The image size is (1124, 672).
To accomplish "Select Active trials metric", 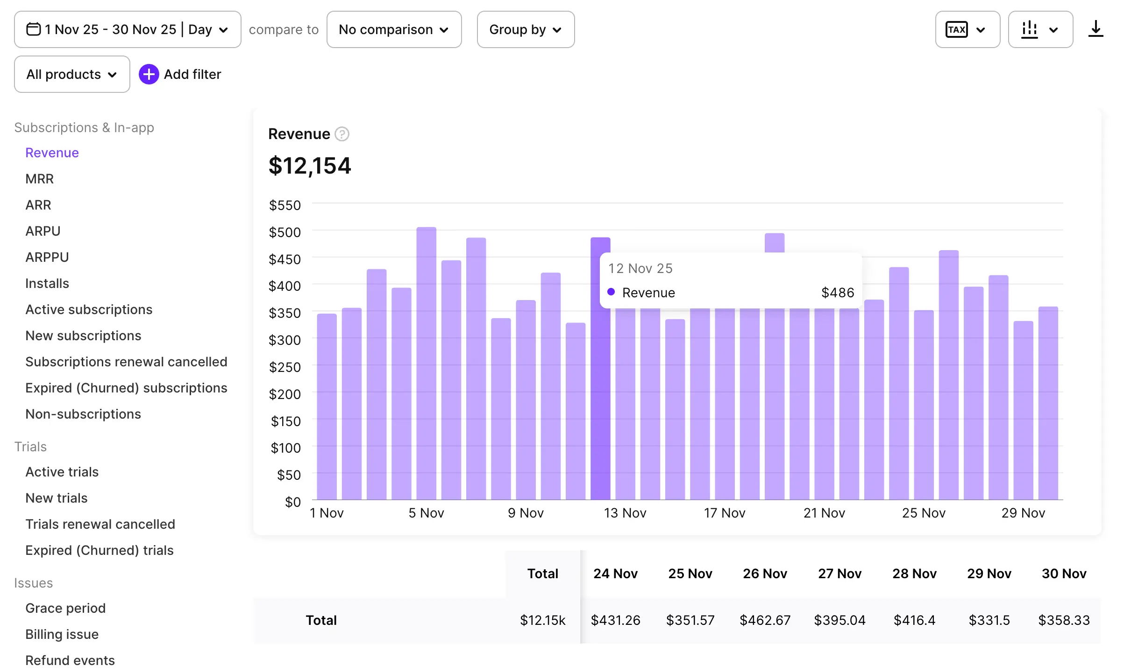I will click(62, 472).
